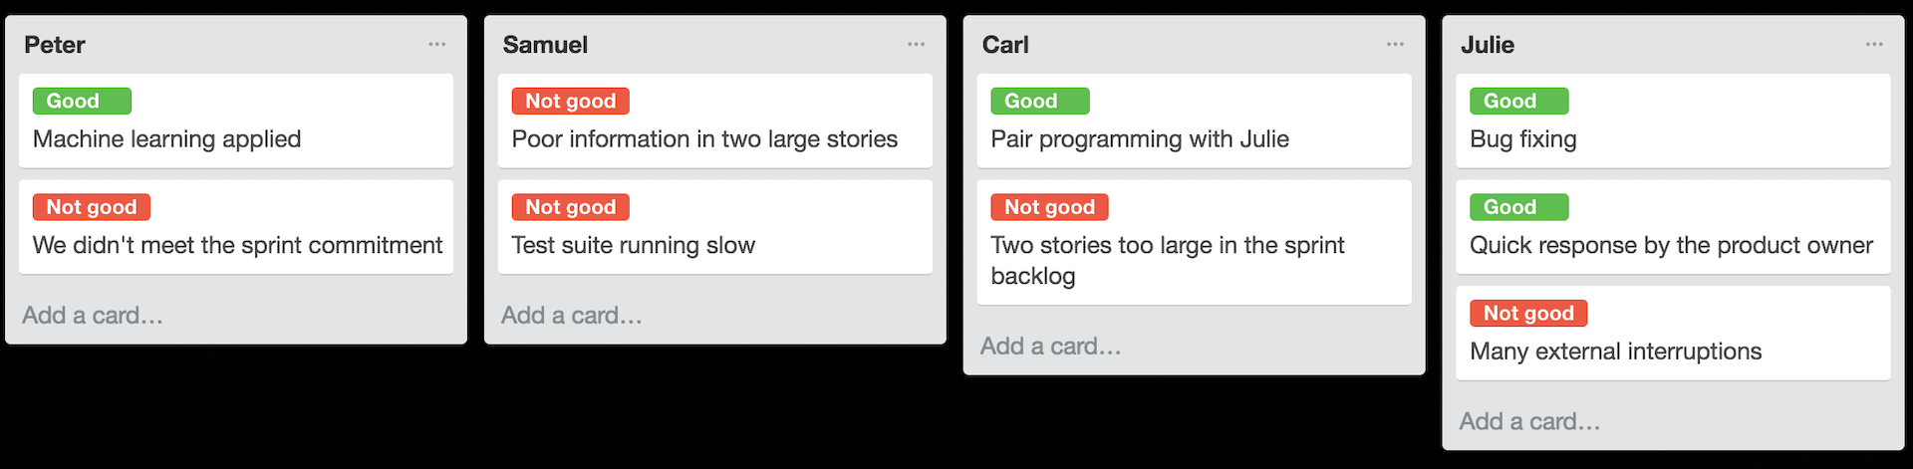Click the Samuel list title
1913x469 pixels.
[x=545, y=45]
